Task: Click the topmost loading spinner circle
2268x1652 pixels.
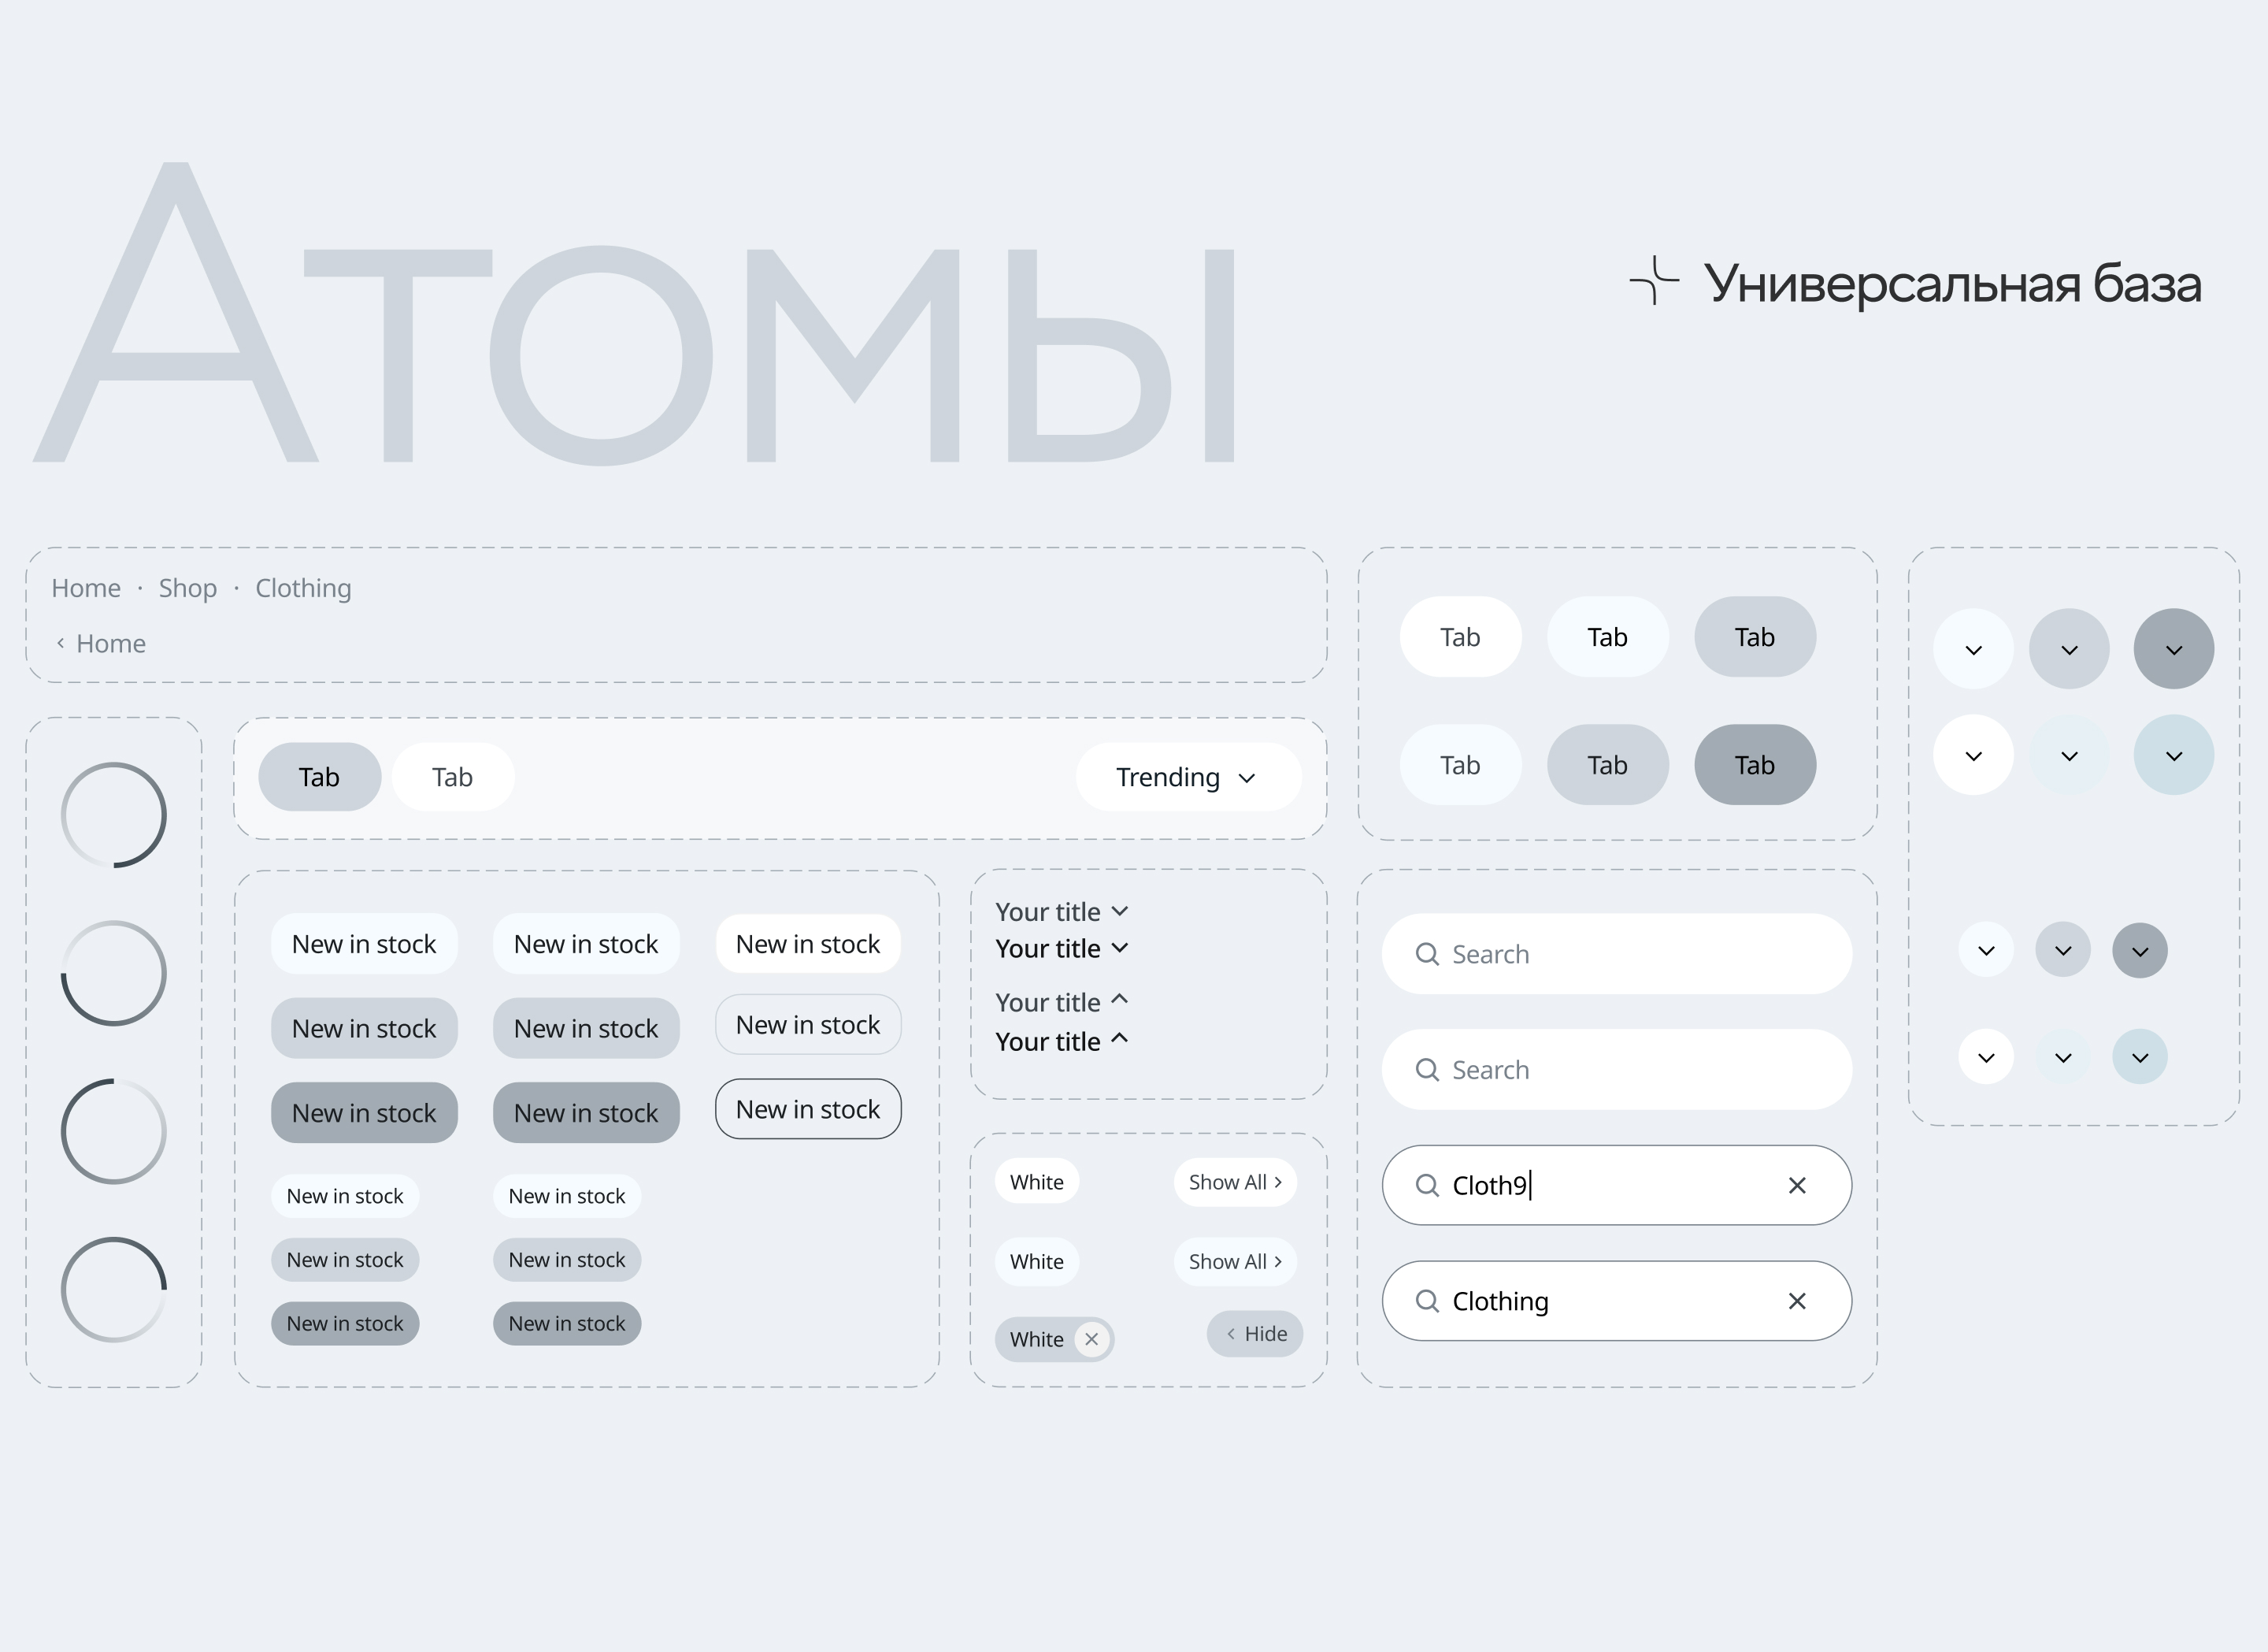Action: pos(114,815)
